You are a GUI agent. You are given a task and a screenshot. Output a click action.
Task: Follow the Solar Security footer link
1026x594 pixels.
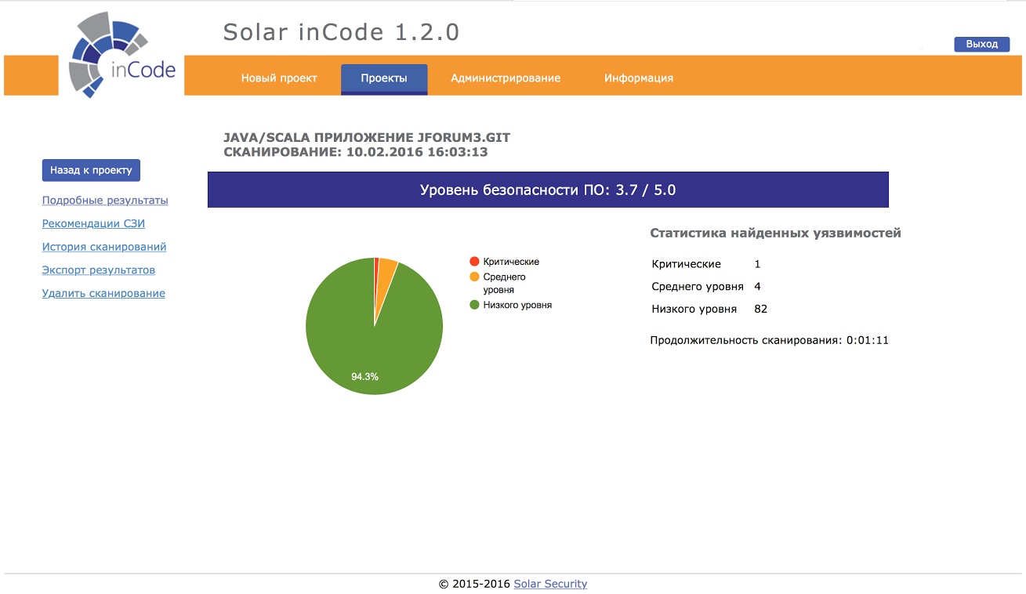[550, 584]
